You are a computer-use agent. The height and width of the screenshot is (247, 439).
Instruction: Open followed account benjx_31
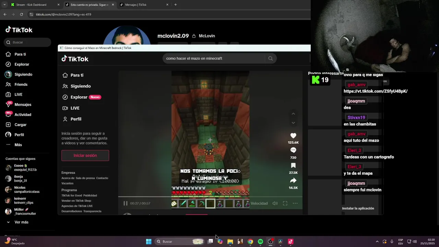click(16, 179)
